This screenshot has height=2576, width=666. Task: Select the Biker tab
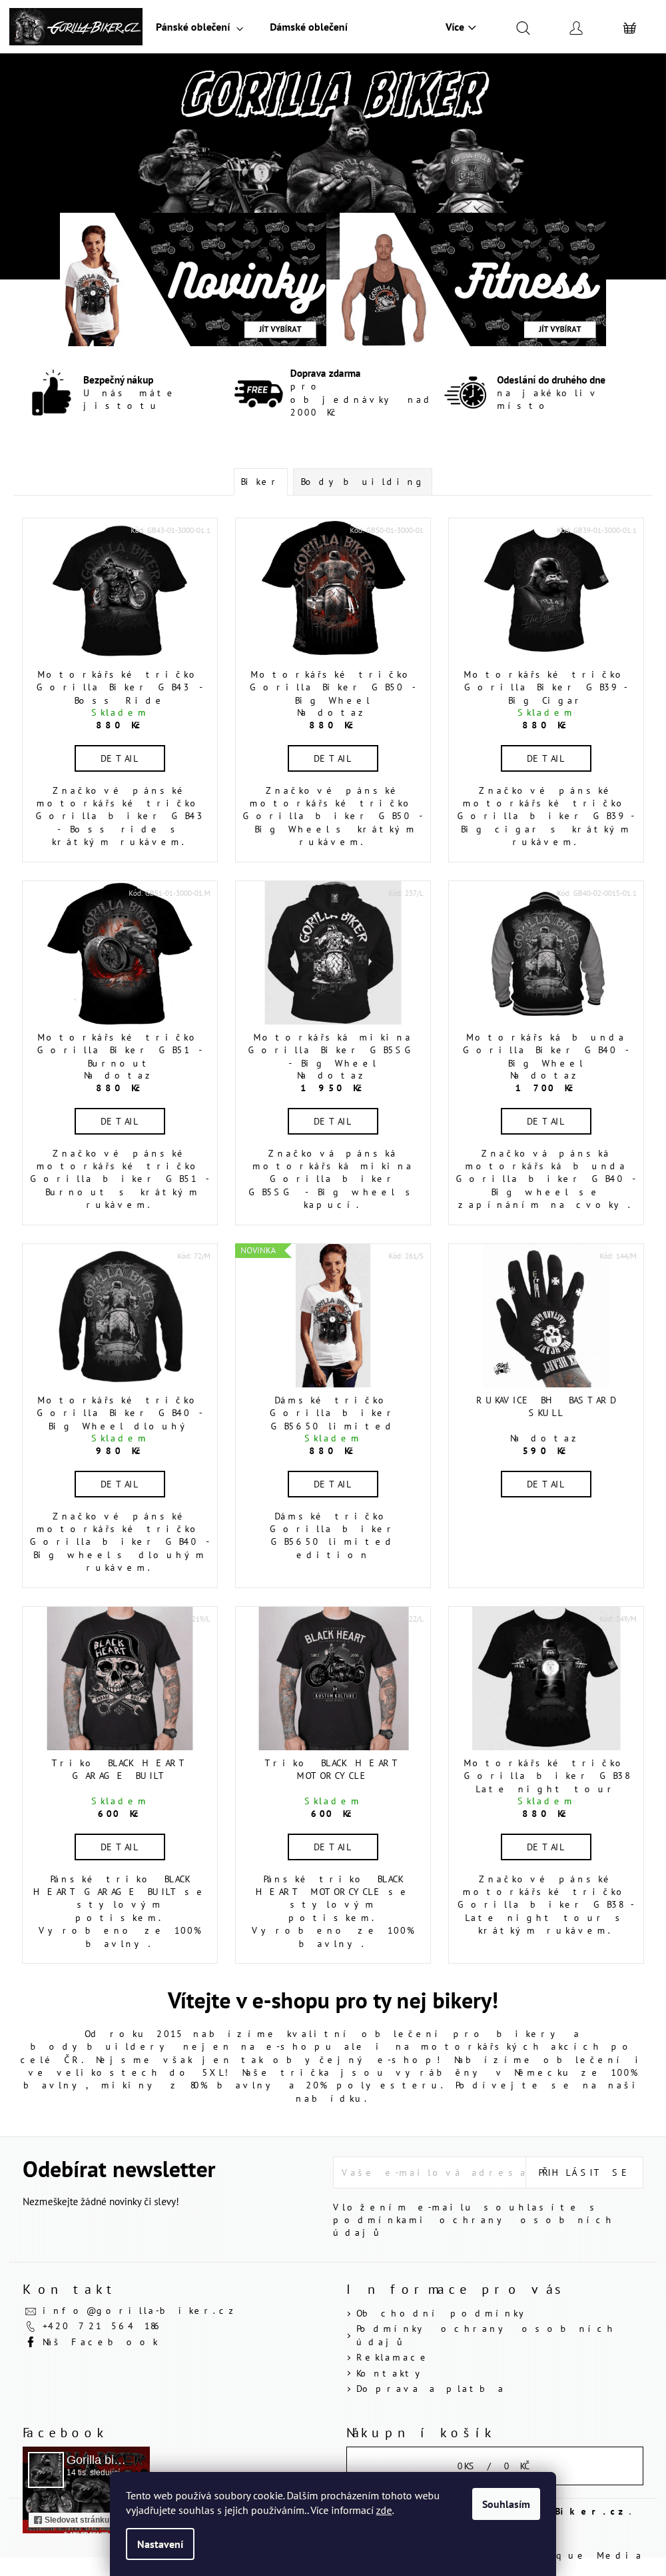click(260, 481)
